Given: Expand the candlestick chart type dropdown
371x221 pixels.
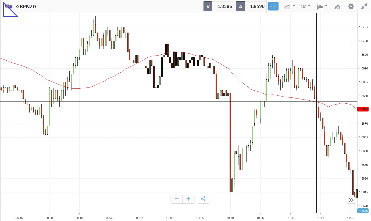Looking at the screenshot, I should (x=322, y=6).
